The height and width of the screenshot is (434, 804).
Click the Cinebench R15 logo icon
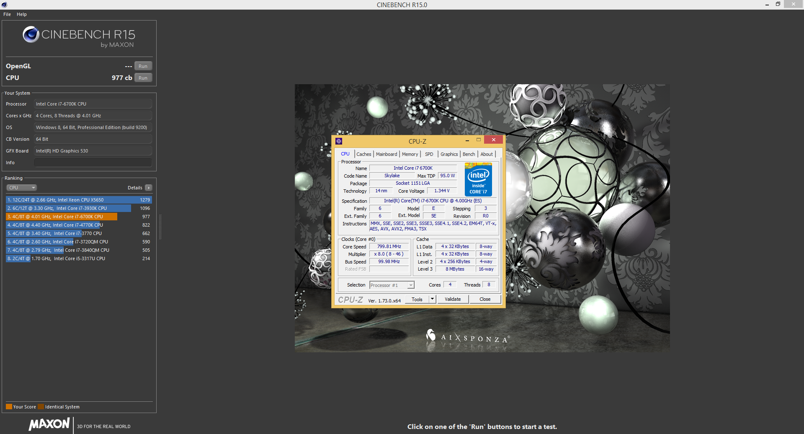(31, 34)
